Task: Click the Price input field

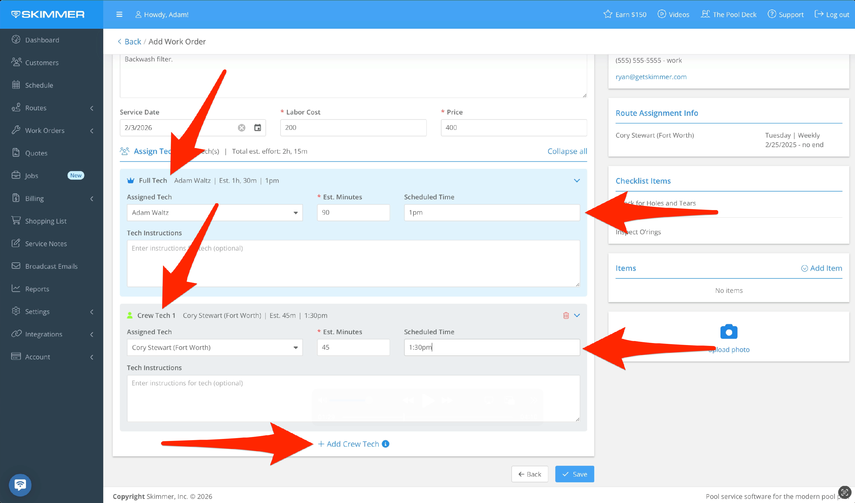Action: tap(514, 128)
